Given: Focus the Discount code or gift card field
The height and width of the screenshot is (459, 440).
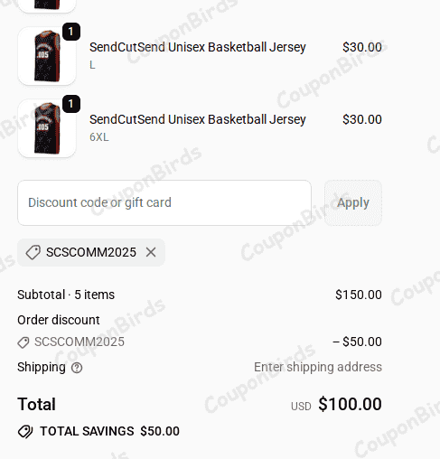Looking at the screenshot, I should pos(164,202).
